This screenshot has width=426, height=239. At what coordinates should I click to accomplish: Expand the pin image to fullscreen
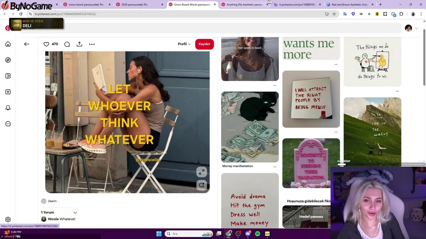pyautogui.click(x=202, y=172)
